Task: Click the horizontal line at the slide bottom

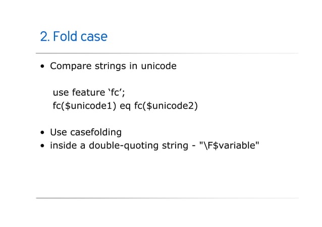Action: click(x=167, y=198)
